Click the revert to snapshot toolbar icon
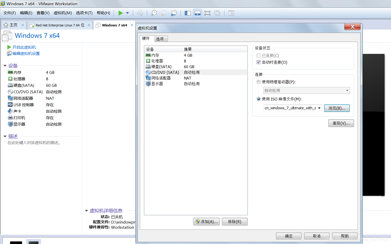Screen dimensions: 391x244 pos(164,13)
